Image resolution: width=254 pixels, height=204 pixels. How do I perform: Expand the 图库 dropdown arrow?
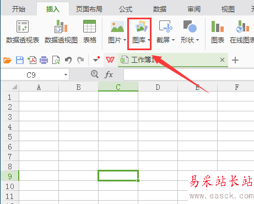pos(149,40)
